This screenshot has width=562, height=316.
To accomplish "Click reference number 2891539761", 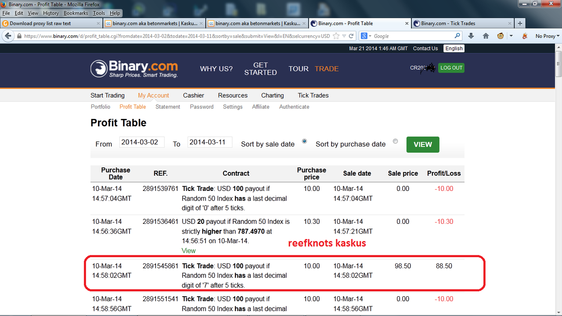I will pyautogui.click(x=160, y=189).
